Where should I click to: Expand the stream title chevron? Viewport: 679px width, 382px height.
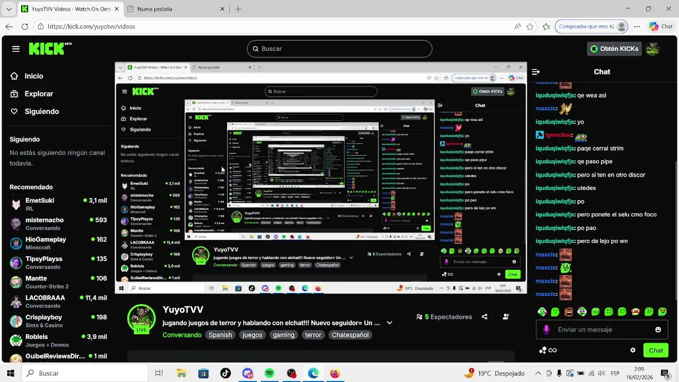pos(389,323)
